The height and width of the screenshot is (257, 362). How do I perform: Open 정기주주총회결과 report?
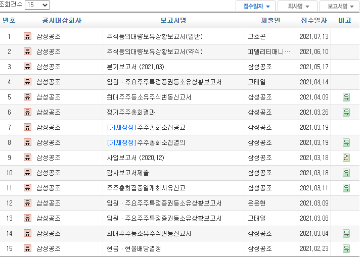pyautogui.click(x=131, y=112)
